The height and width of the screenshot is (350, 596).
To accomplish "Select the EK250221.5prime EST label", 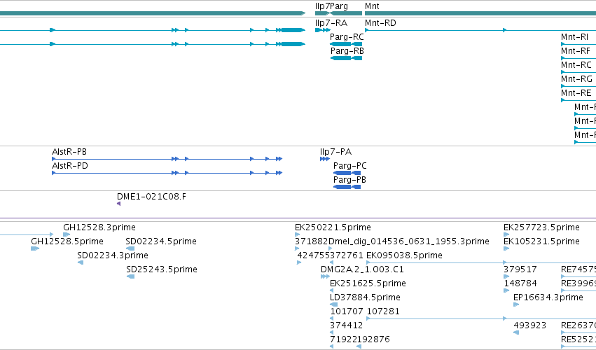I will (x=333, y=227).
